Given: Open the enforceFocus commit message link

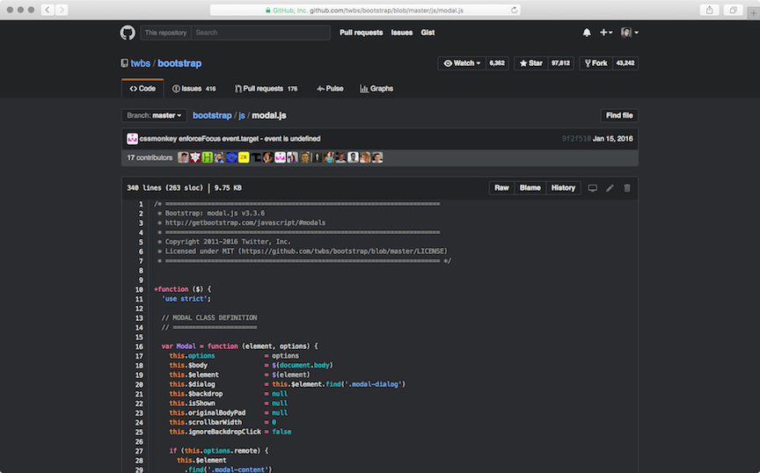Looking at the screenshot, I should (250, 139).
